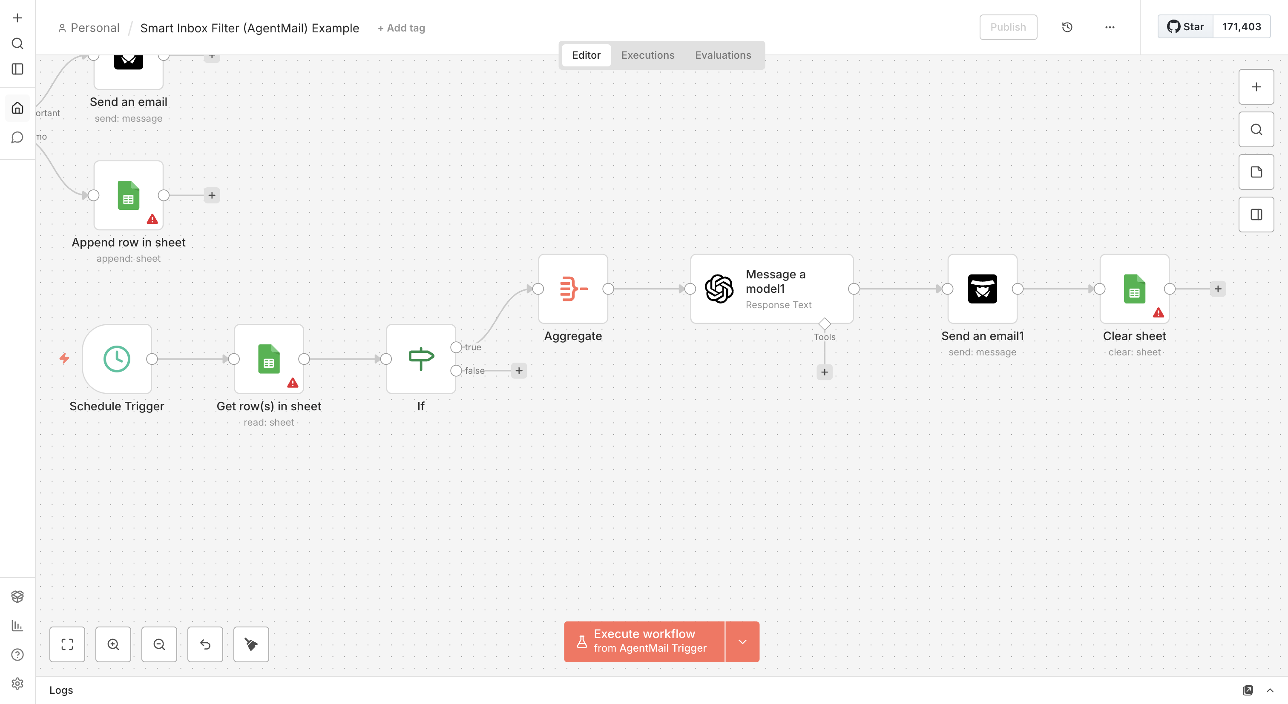Viewport: 1288px width, 704px height.
Task: Open insights chart icon in sidebar
Action: 17,625
